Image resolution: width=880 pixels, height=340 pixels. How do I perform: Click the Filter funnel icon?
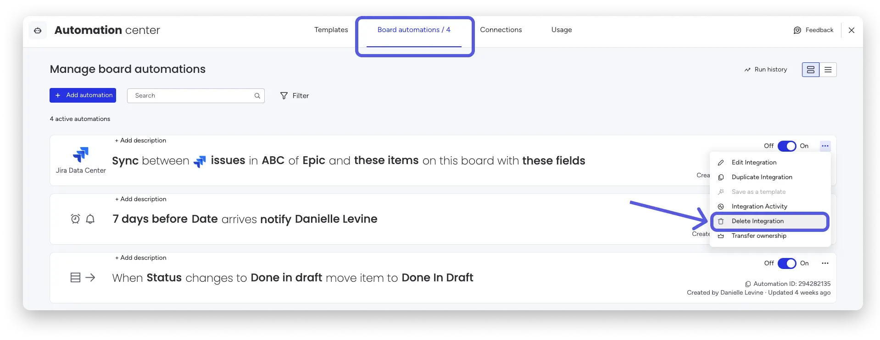284,96
